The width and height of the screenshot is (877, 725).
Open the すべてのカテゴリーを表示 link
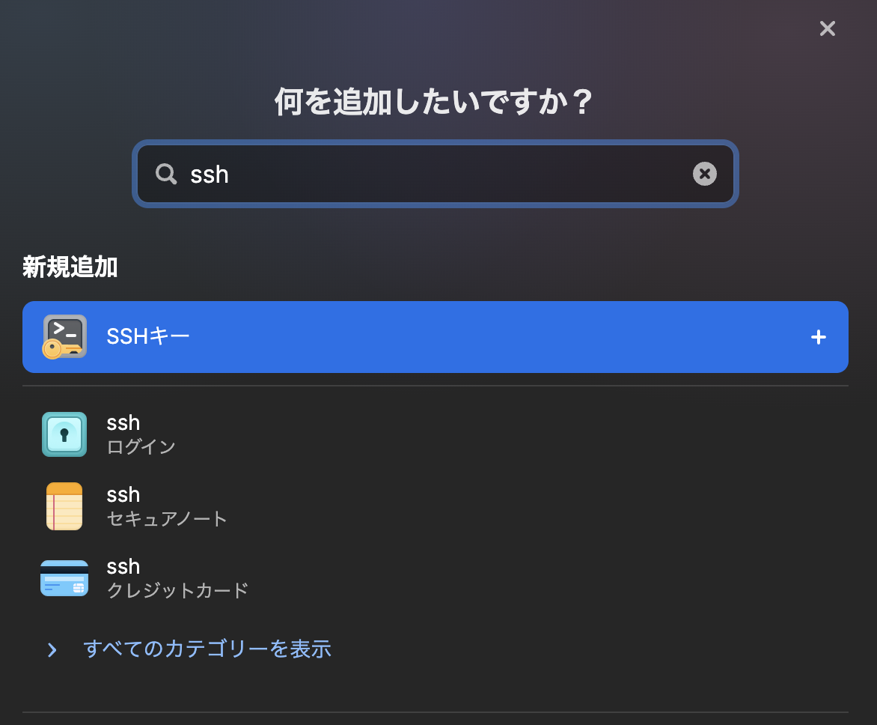[x=207, y=649]
